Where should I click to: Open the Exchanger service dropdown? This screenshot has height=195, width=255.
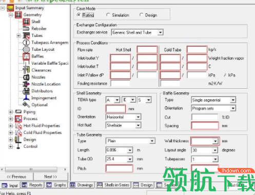coord(160,32)
